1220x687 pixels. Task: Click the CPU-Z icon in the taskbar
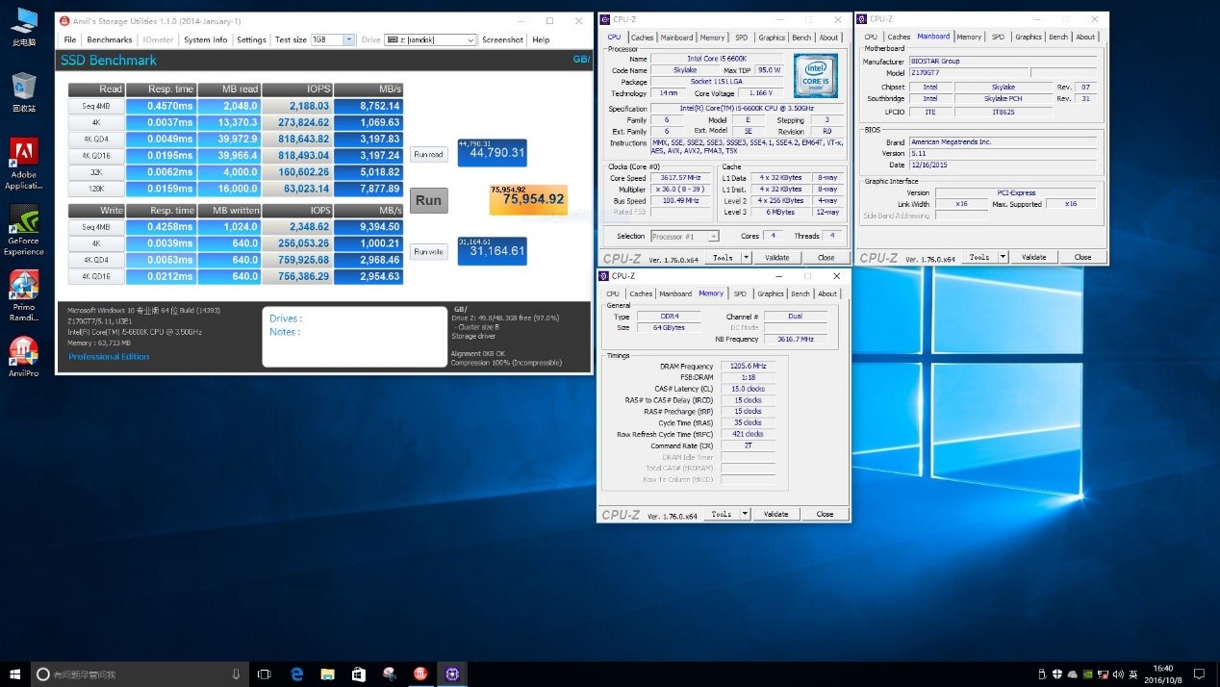(450, 674)
